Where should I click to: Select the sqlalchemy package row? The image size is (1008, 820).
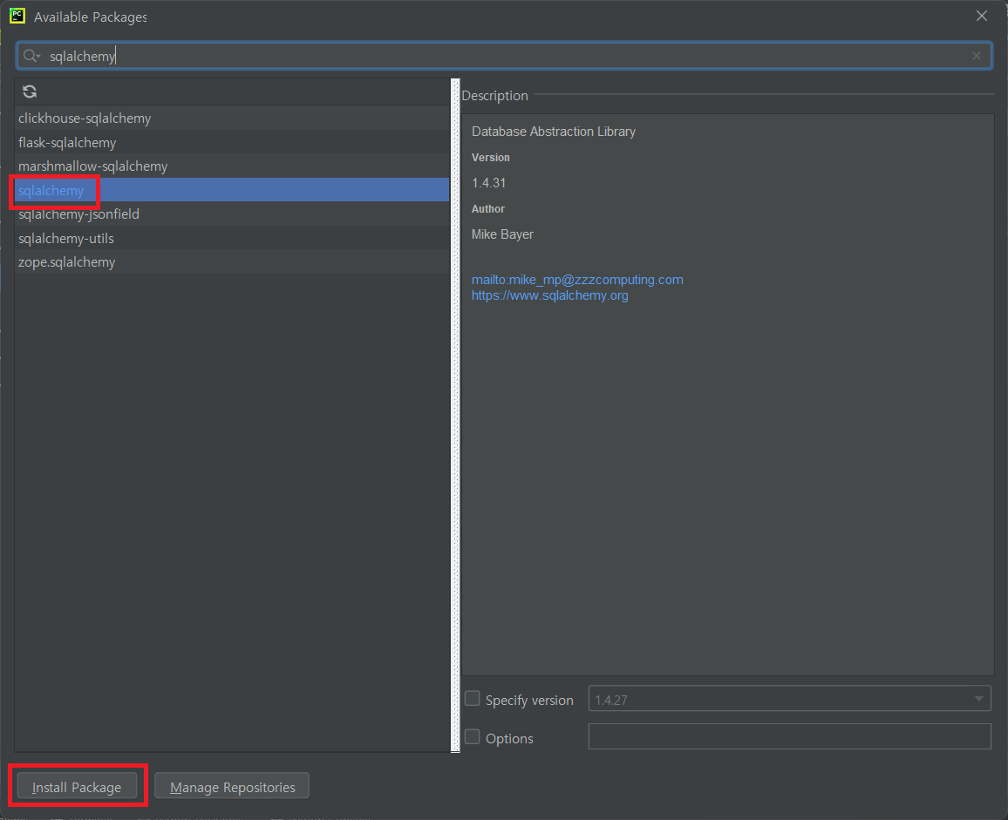tap(232, 190)
